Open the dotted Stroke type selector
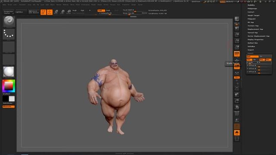 (9, 34)
